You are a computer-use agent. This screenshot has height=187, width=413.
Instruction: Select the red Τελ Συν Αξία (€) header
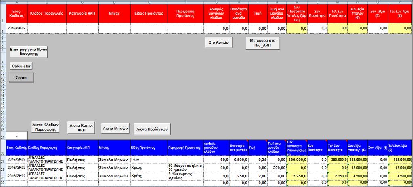pos(399,14)
